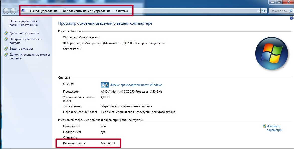Expand the arrow after Все элементы панели управления
This screenshot has height=149, width=294.
coord(113,11)
